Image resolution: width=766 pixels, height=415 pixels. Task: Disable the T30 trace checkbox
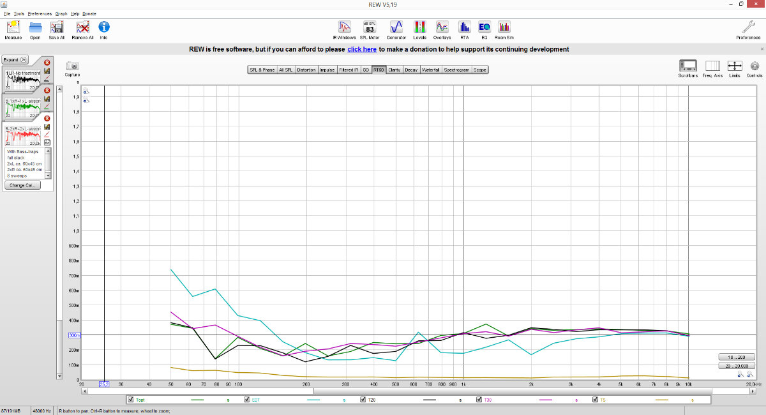click(479, 400)
